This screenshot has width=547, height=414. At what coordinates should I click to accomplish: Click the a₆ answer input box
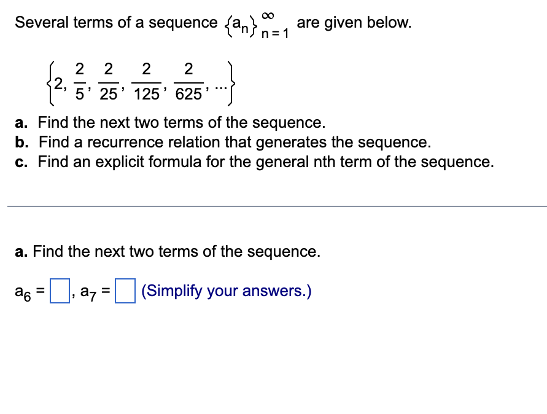pyautogui.click(x=60, y=291)
